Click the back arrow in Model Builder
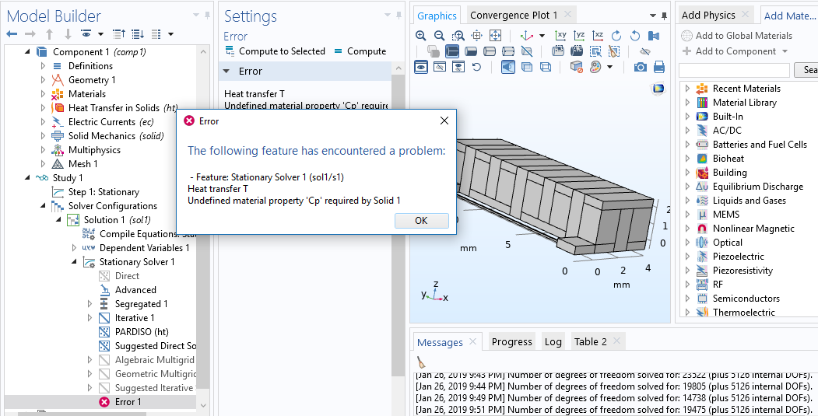The height and width of the screenshot is (416, 818). 12,34
